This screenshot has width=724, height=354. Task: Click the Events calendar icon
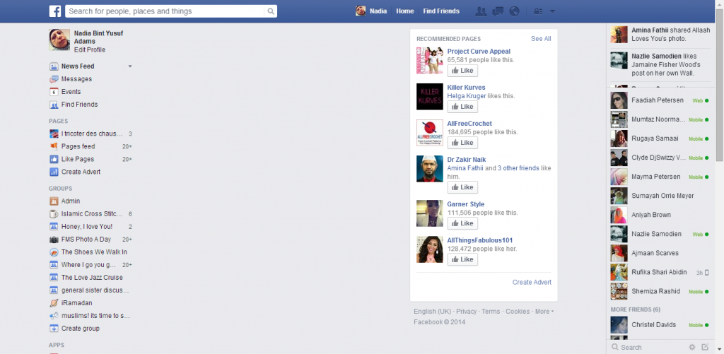pyautogui.click(x=54, y=92)
